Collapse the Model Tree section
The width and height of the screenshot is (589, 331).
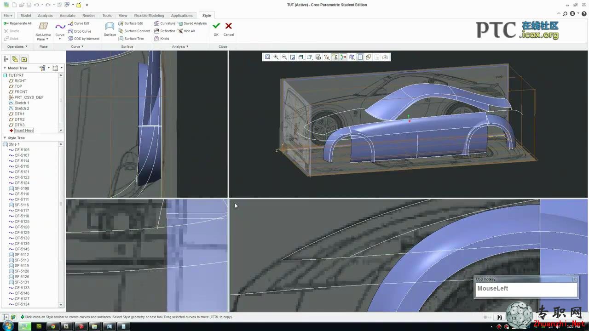point(5,68)
